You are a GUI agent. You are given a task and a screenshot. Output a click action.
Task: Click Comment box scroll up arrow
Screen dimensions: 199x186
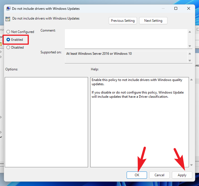coord(190,32)
